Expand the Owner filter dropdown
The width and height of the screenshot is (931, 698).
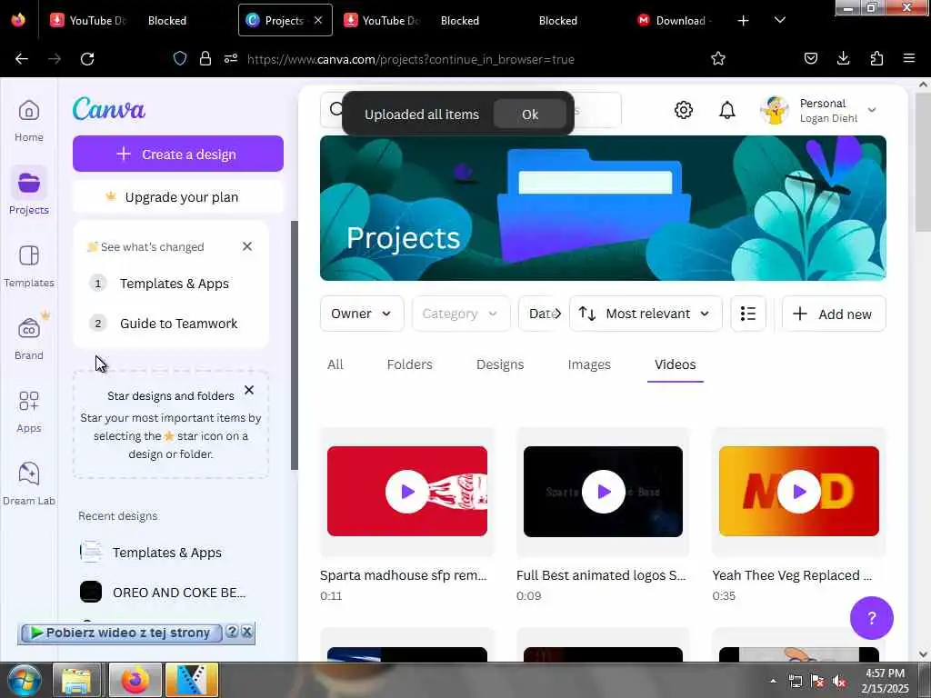(362, 314)
